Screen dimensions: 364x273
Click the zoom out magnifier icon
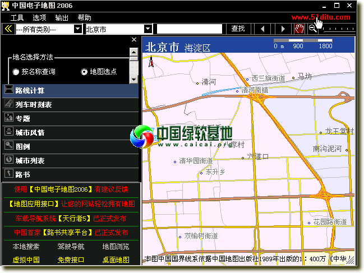point(313,29)
